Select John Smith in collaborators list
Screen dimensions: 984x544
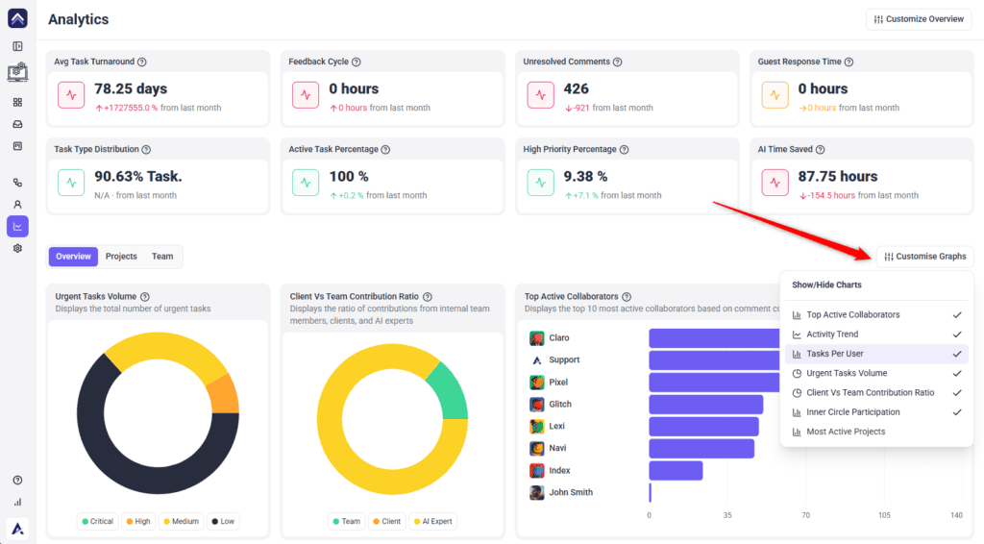[571, 492]
